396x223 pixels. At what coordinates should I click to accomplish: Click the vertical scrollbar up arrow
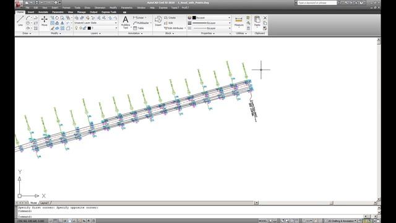point(379,40)
